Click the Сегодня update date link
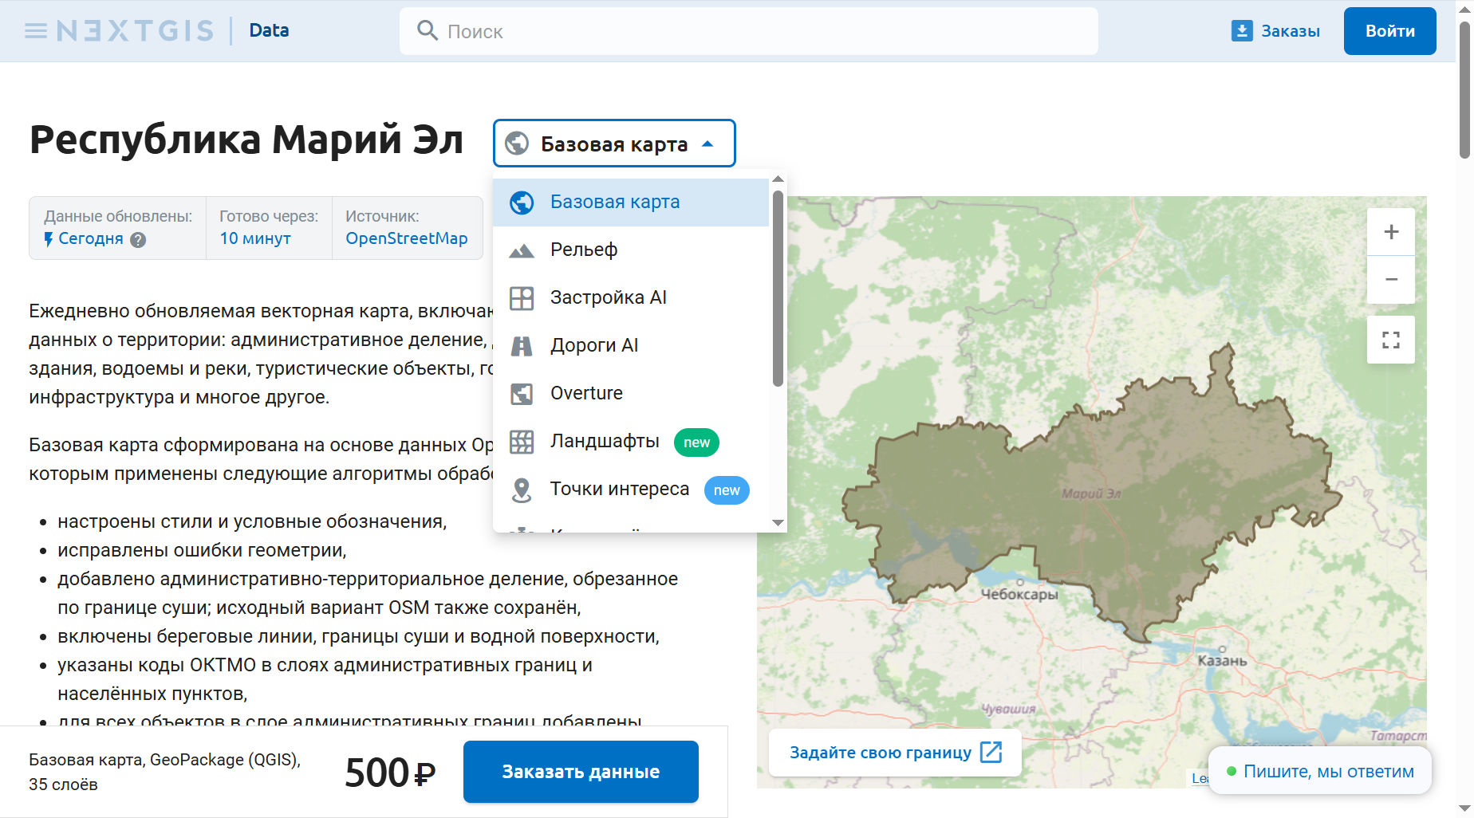Viewport: 1474px width, 818px height. pos(91,238)
